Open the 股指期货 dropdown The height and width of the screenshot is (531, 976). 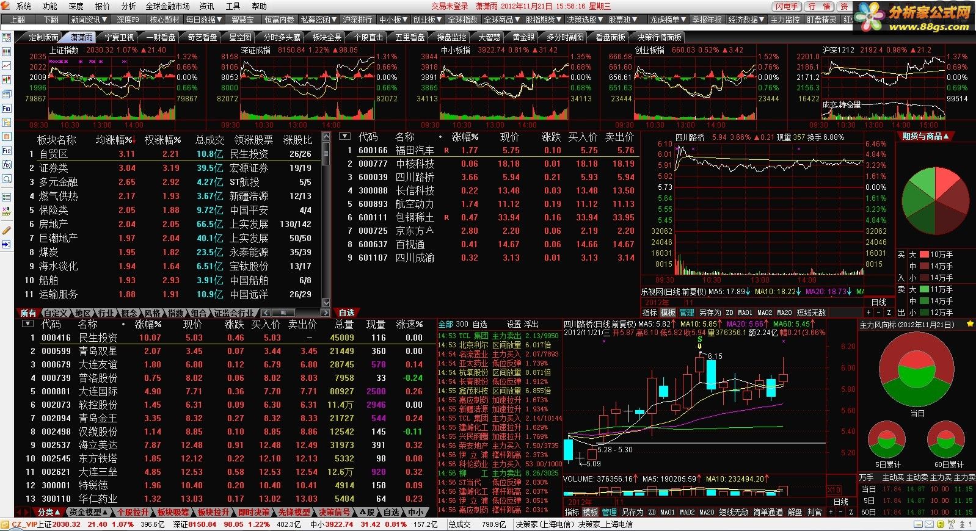pyautogui.click(x=544, y=20)
